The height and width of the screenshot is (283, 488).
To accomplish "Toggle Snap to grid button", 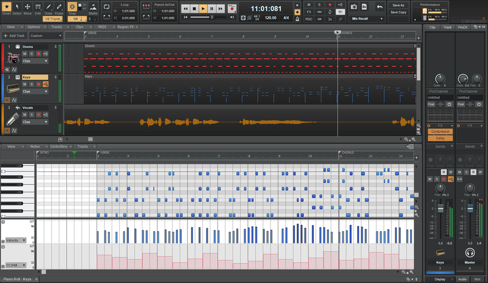I will pos(72,6).
